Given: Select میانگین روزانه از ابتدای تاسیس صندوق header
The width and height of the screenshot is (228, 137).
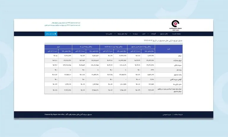Looking at the screenshot, I should click(141, 47).
